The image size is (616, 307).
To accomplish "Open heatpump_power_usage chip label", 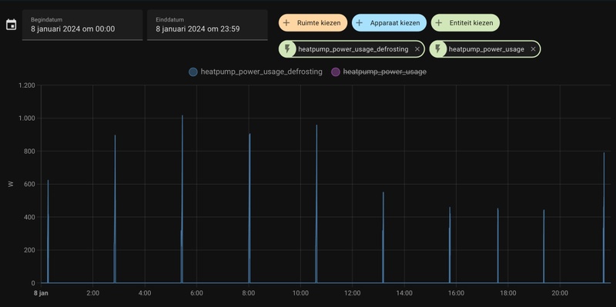I will (x=487, y=49).
